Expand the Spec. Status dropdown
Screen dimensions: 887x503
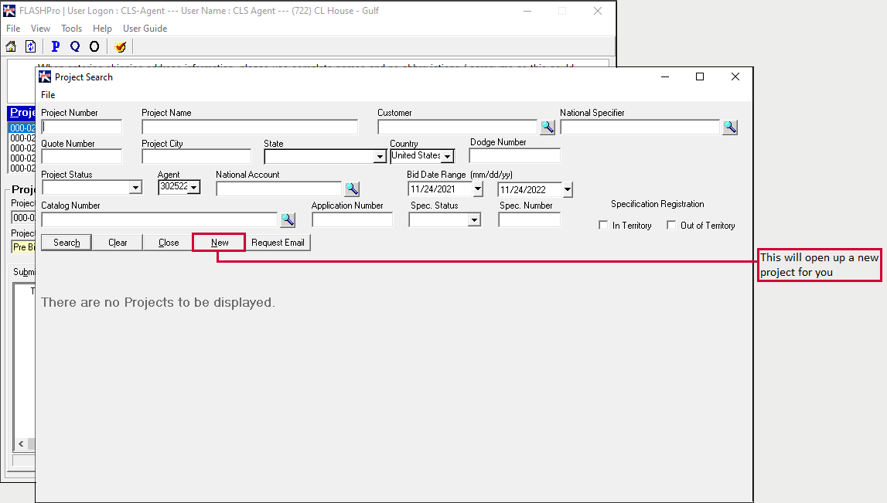[x=474, y=220]
